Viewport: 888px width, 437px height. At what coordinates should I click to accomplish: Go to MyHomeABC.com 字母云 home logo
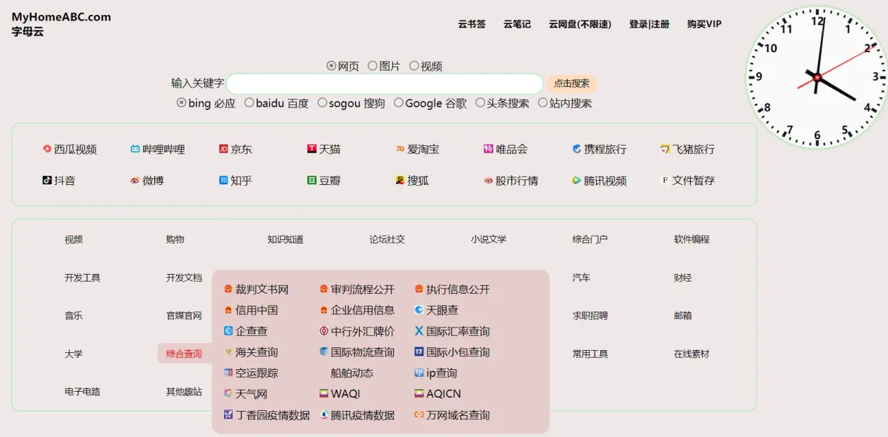tap(61, 24)
